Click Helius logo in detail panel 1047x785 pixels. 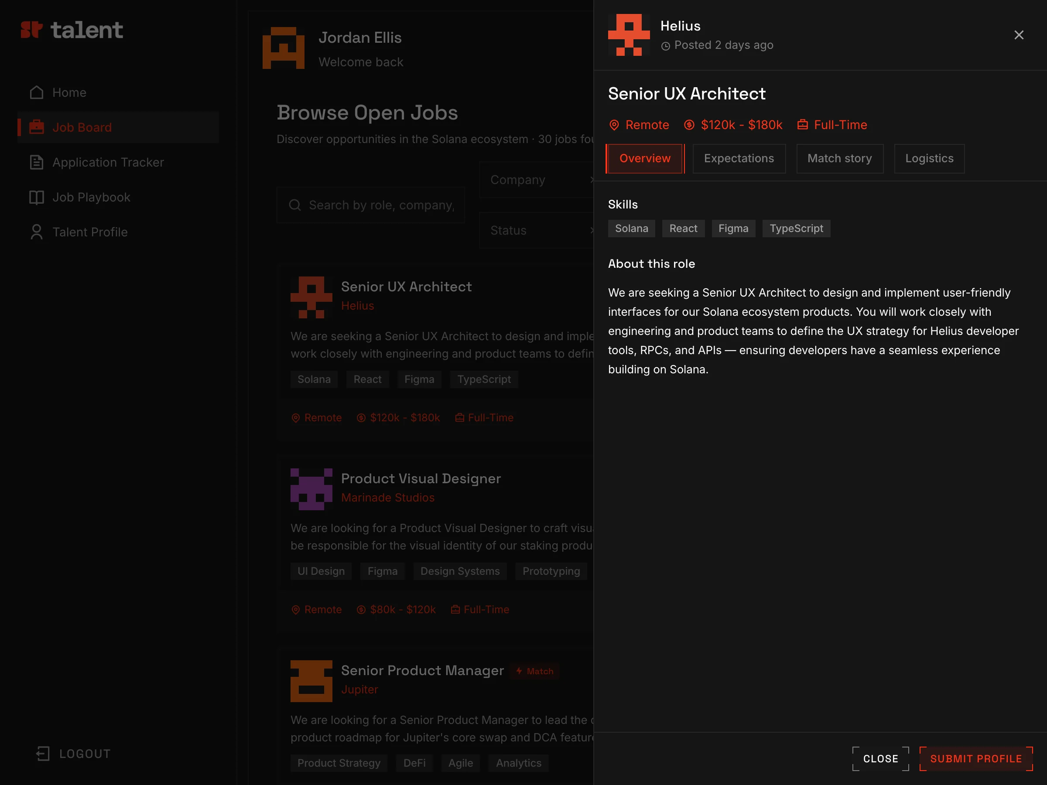[629, 35]
